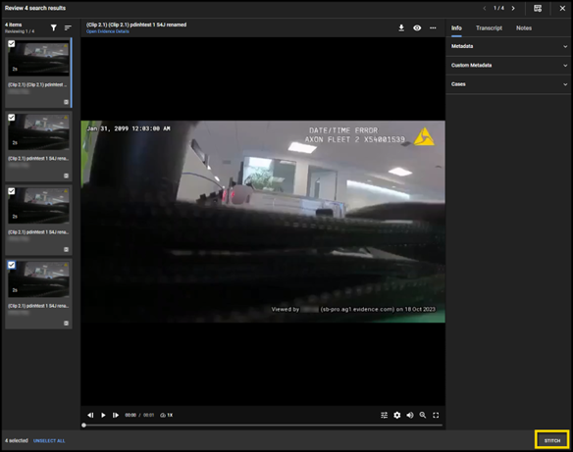Change the 1X playback speed

pos(167,415)
